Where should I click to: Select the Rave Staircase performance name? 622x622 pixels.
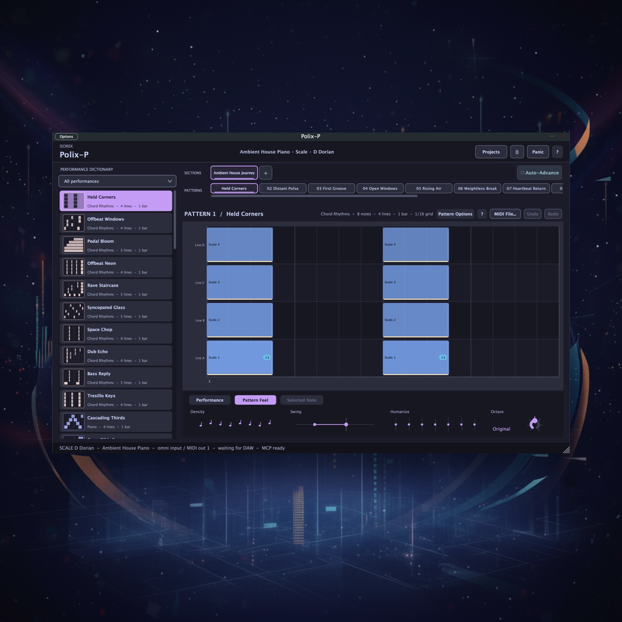tap(103, 285)
